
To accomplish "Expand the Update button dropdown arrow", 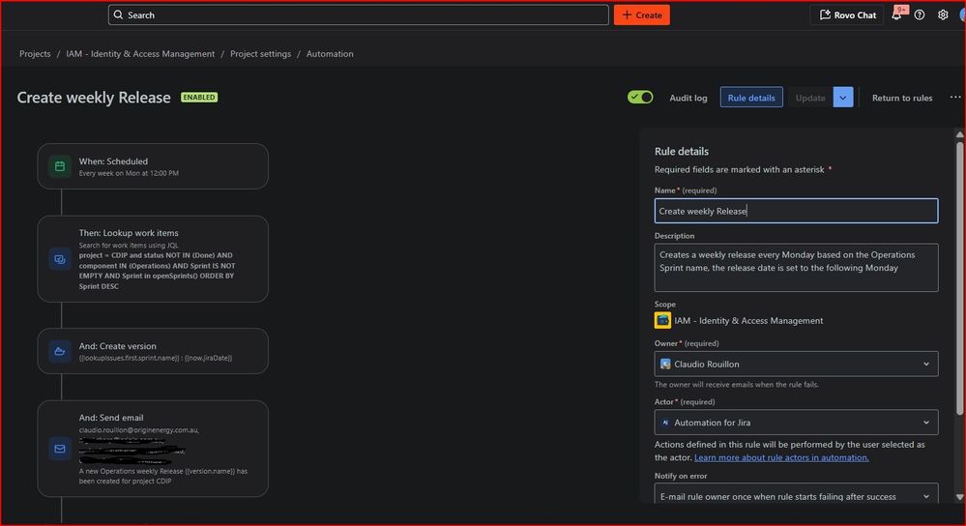I will [x=843, y=98].
